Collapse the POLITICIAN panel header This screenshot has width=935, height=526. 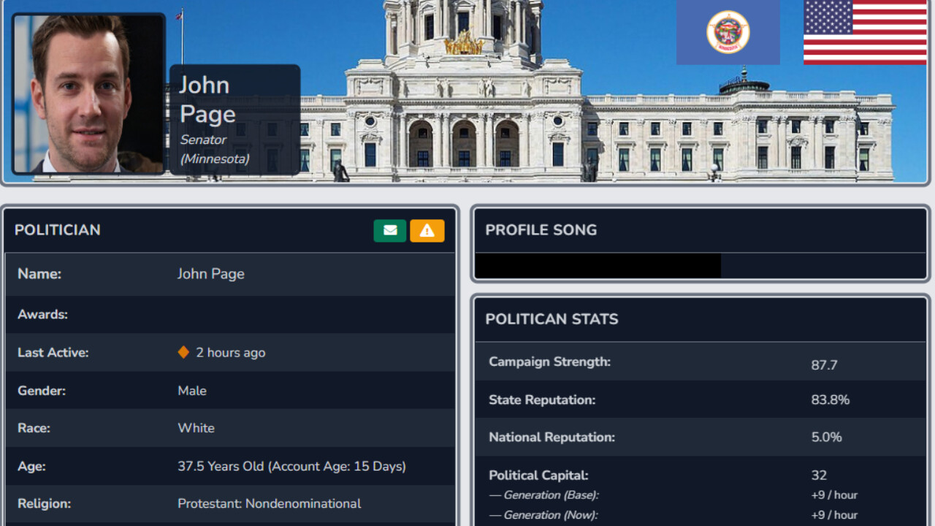(57, 230)
